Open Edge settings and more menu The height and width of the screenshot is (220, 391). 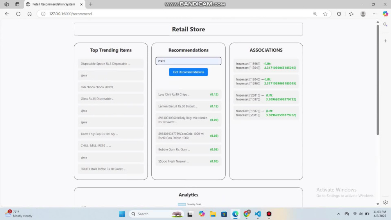point(375,14)
